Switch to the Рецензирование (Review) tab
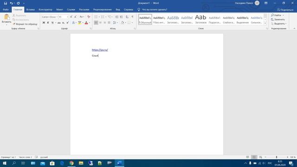This screenshot has height=167, width=297. click(x=102, y=9)
